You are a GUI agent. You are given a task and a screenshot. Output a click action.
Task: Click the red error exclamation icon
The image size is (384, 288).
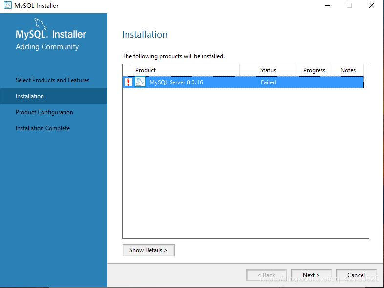click(128, 82)
